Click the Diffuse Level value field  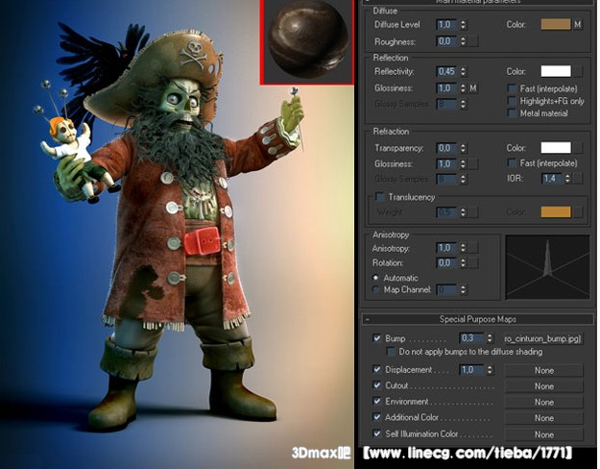[x=446, y=25]
